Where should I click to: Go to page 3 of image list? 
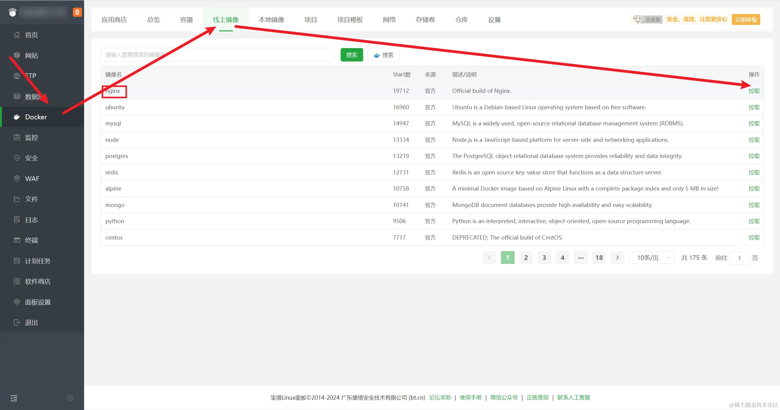(544, 258)
